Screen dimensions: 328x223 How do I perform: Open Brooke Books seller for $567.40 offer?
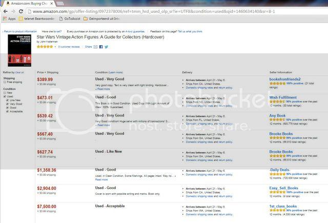(281, 134)
